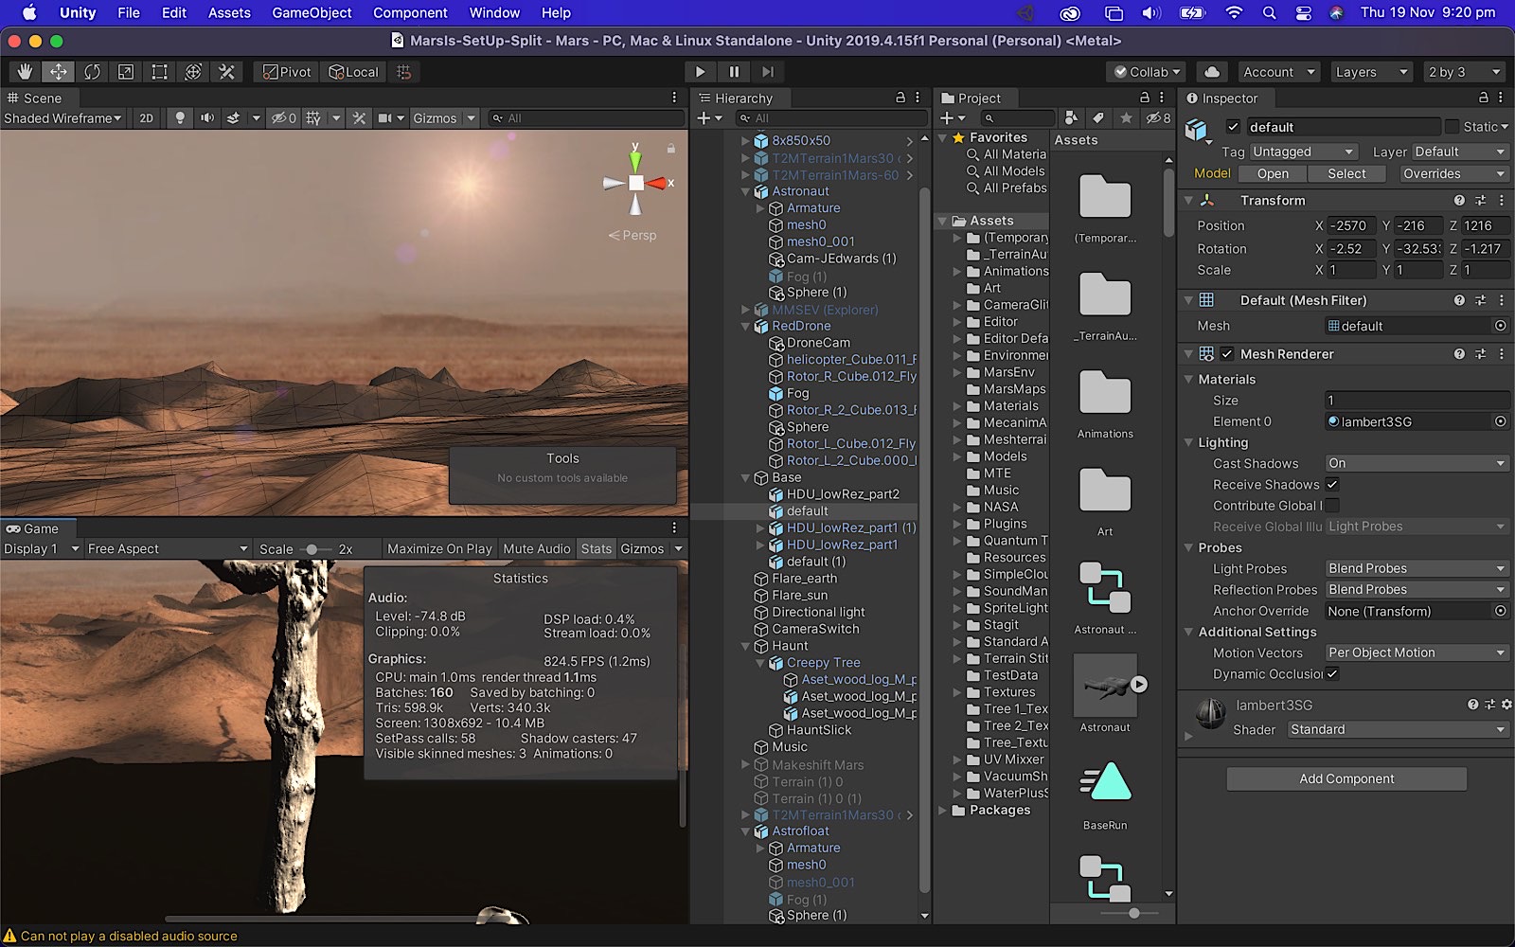Select the Rotate tool
Screen dimensions: 1515x947
[x=92, y=72]
